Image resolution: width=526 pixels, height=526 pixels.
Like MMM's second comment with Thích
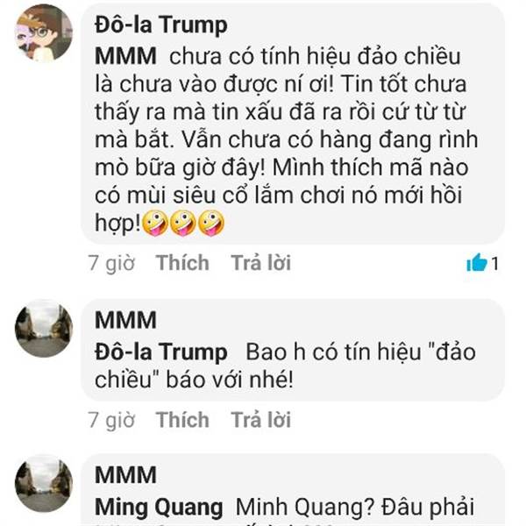[x=182, y=420]
